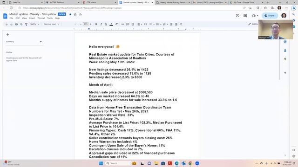Click the Add comment icon in the toolbar
This screenshot has width=298, height=167.
click(x=128, y=24)
